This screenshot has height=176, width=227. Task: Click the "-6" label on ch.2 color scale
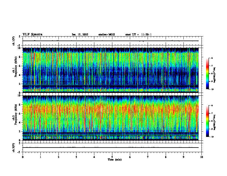(x=212, y=106)
